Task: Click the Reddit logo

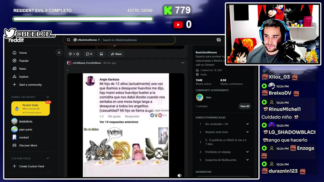Action: click(x=16, y=40)
